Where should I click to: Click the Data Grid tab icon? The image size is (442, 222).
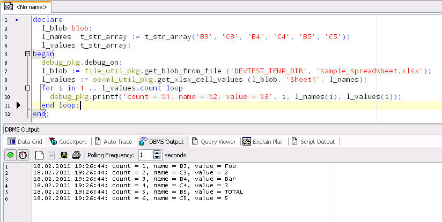tap(12, 141)
